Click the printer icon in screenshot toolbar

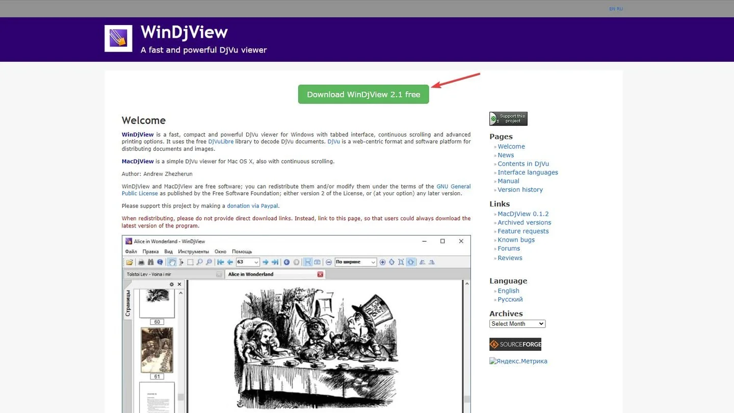point(141,262)
